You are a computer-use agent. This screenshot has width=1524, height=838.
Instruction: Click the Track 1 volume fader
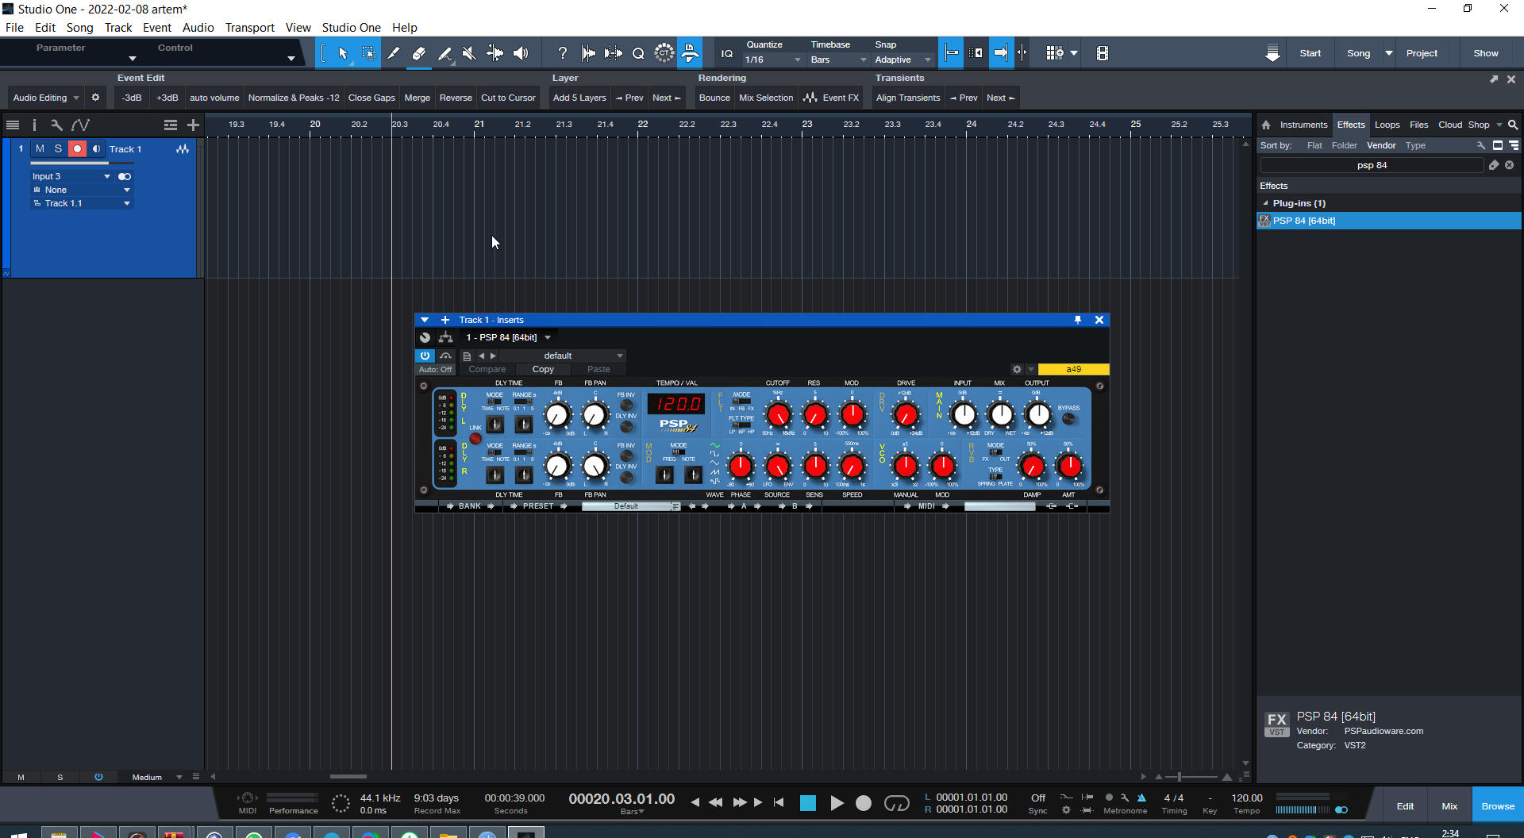tap(80, 163)
